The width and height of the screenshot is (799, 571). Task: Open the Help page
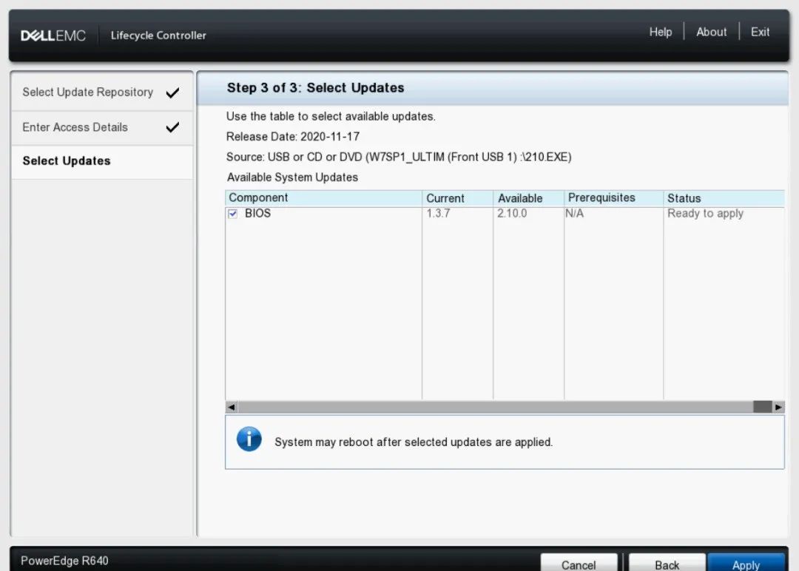click(x=661, y=32)
